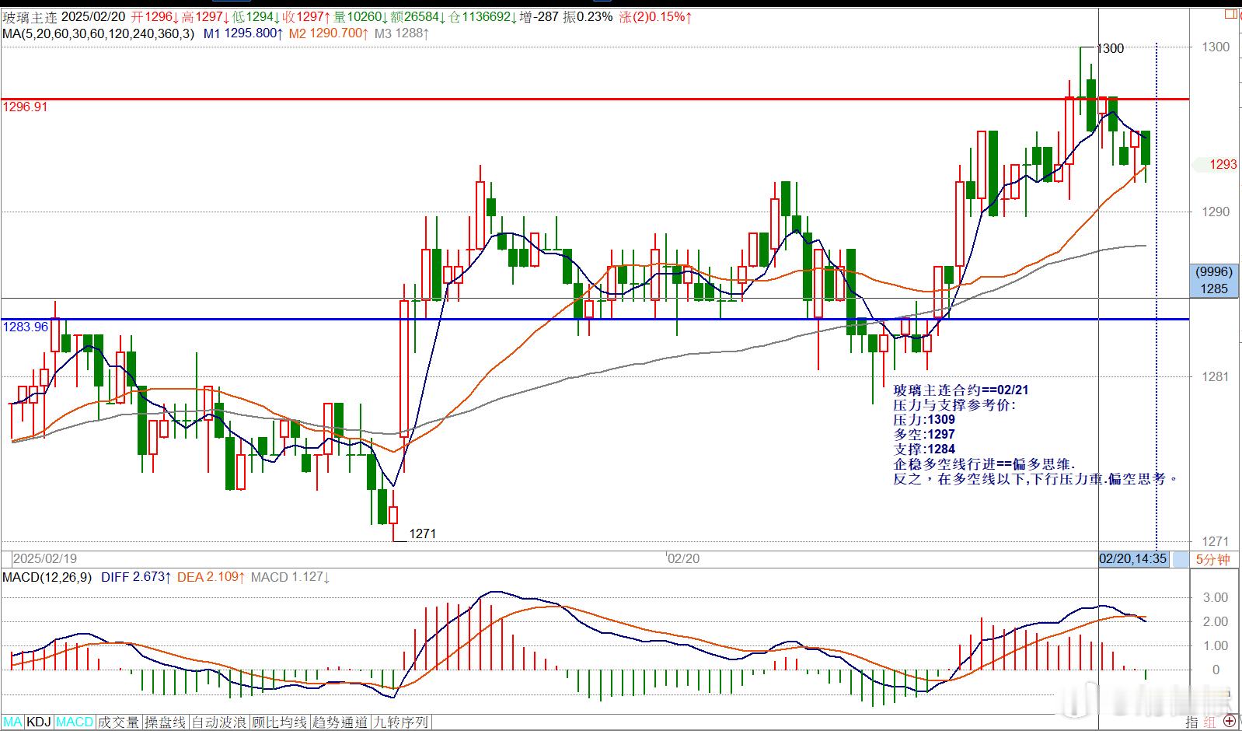The height and width of the screenshot is (731, 1242).
Task: Click the 1290 price axis label
Action: (x=1216, y=212)
